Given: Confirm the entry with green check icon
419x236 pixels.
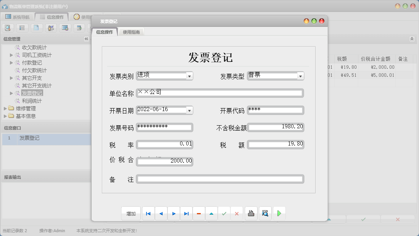Looking at the screenshot, I should (224, 213).
